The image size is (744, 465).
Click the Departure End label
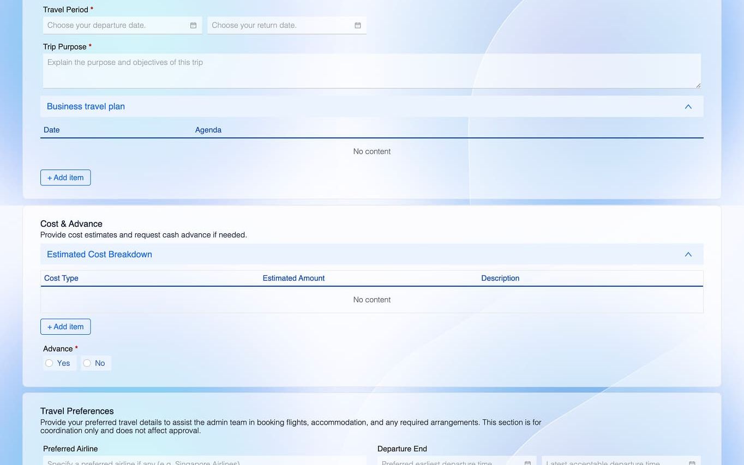[402, 449]
